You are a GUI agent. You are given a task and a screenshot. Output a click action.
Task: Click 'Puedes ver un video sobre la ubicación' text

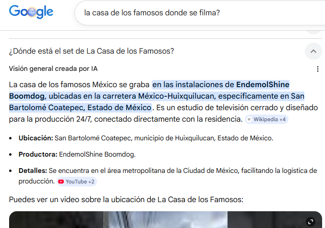(126, 200)
